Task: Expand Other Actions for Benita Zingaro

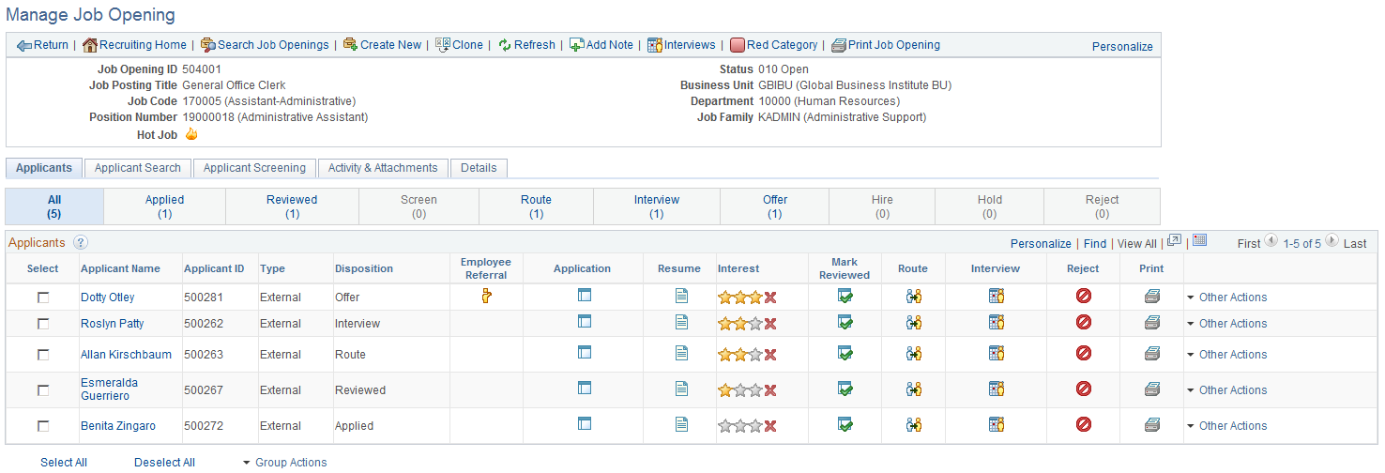Action: coord(1226,426)
